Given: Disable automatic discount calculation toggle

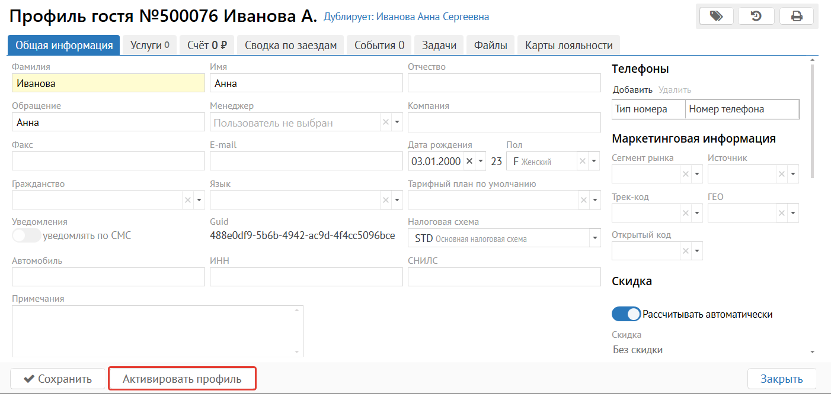Looking at the screenshot, I should pos(626,314).
